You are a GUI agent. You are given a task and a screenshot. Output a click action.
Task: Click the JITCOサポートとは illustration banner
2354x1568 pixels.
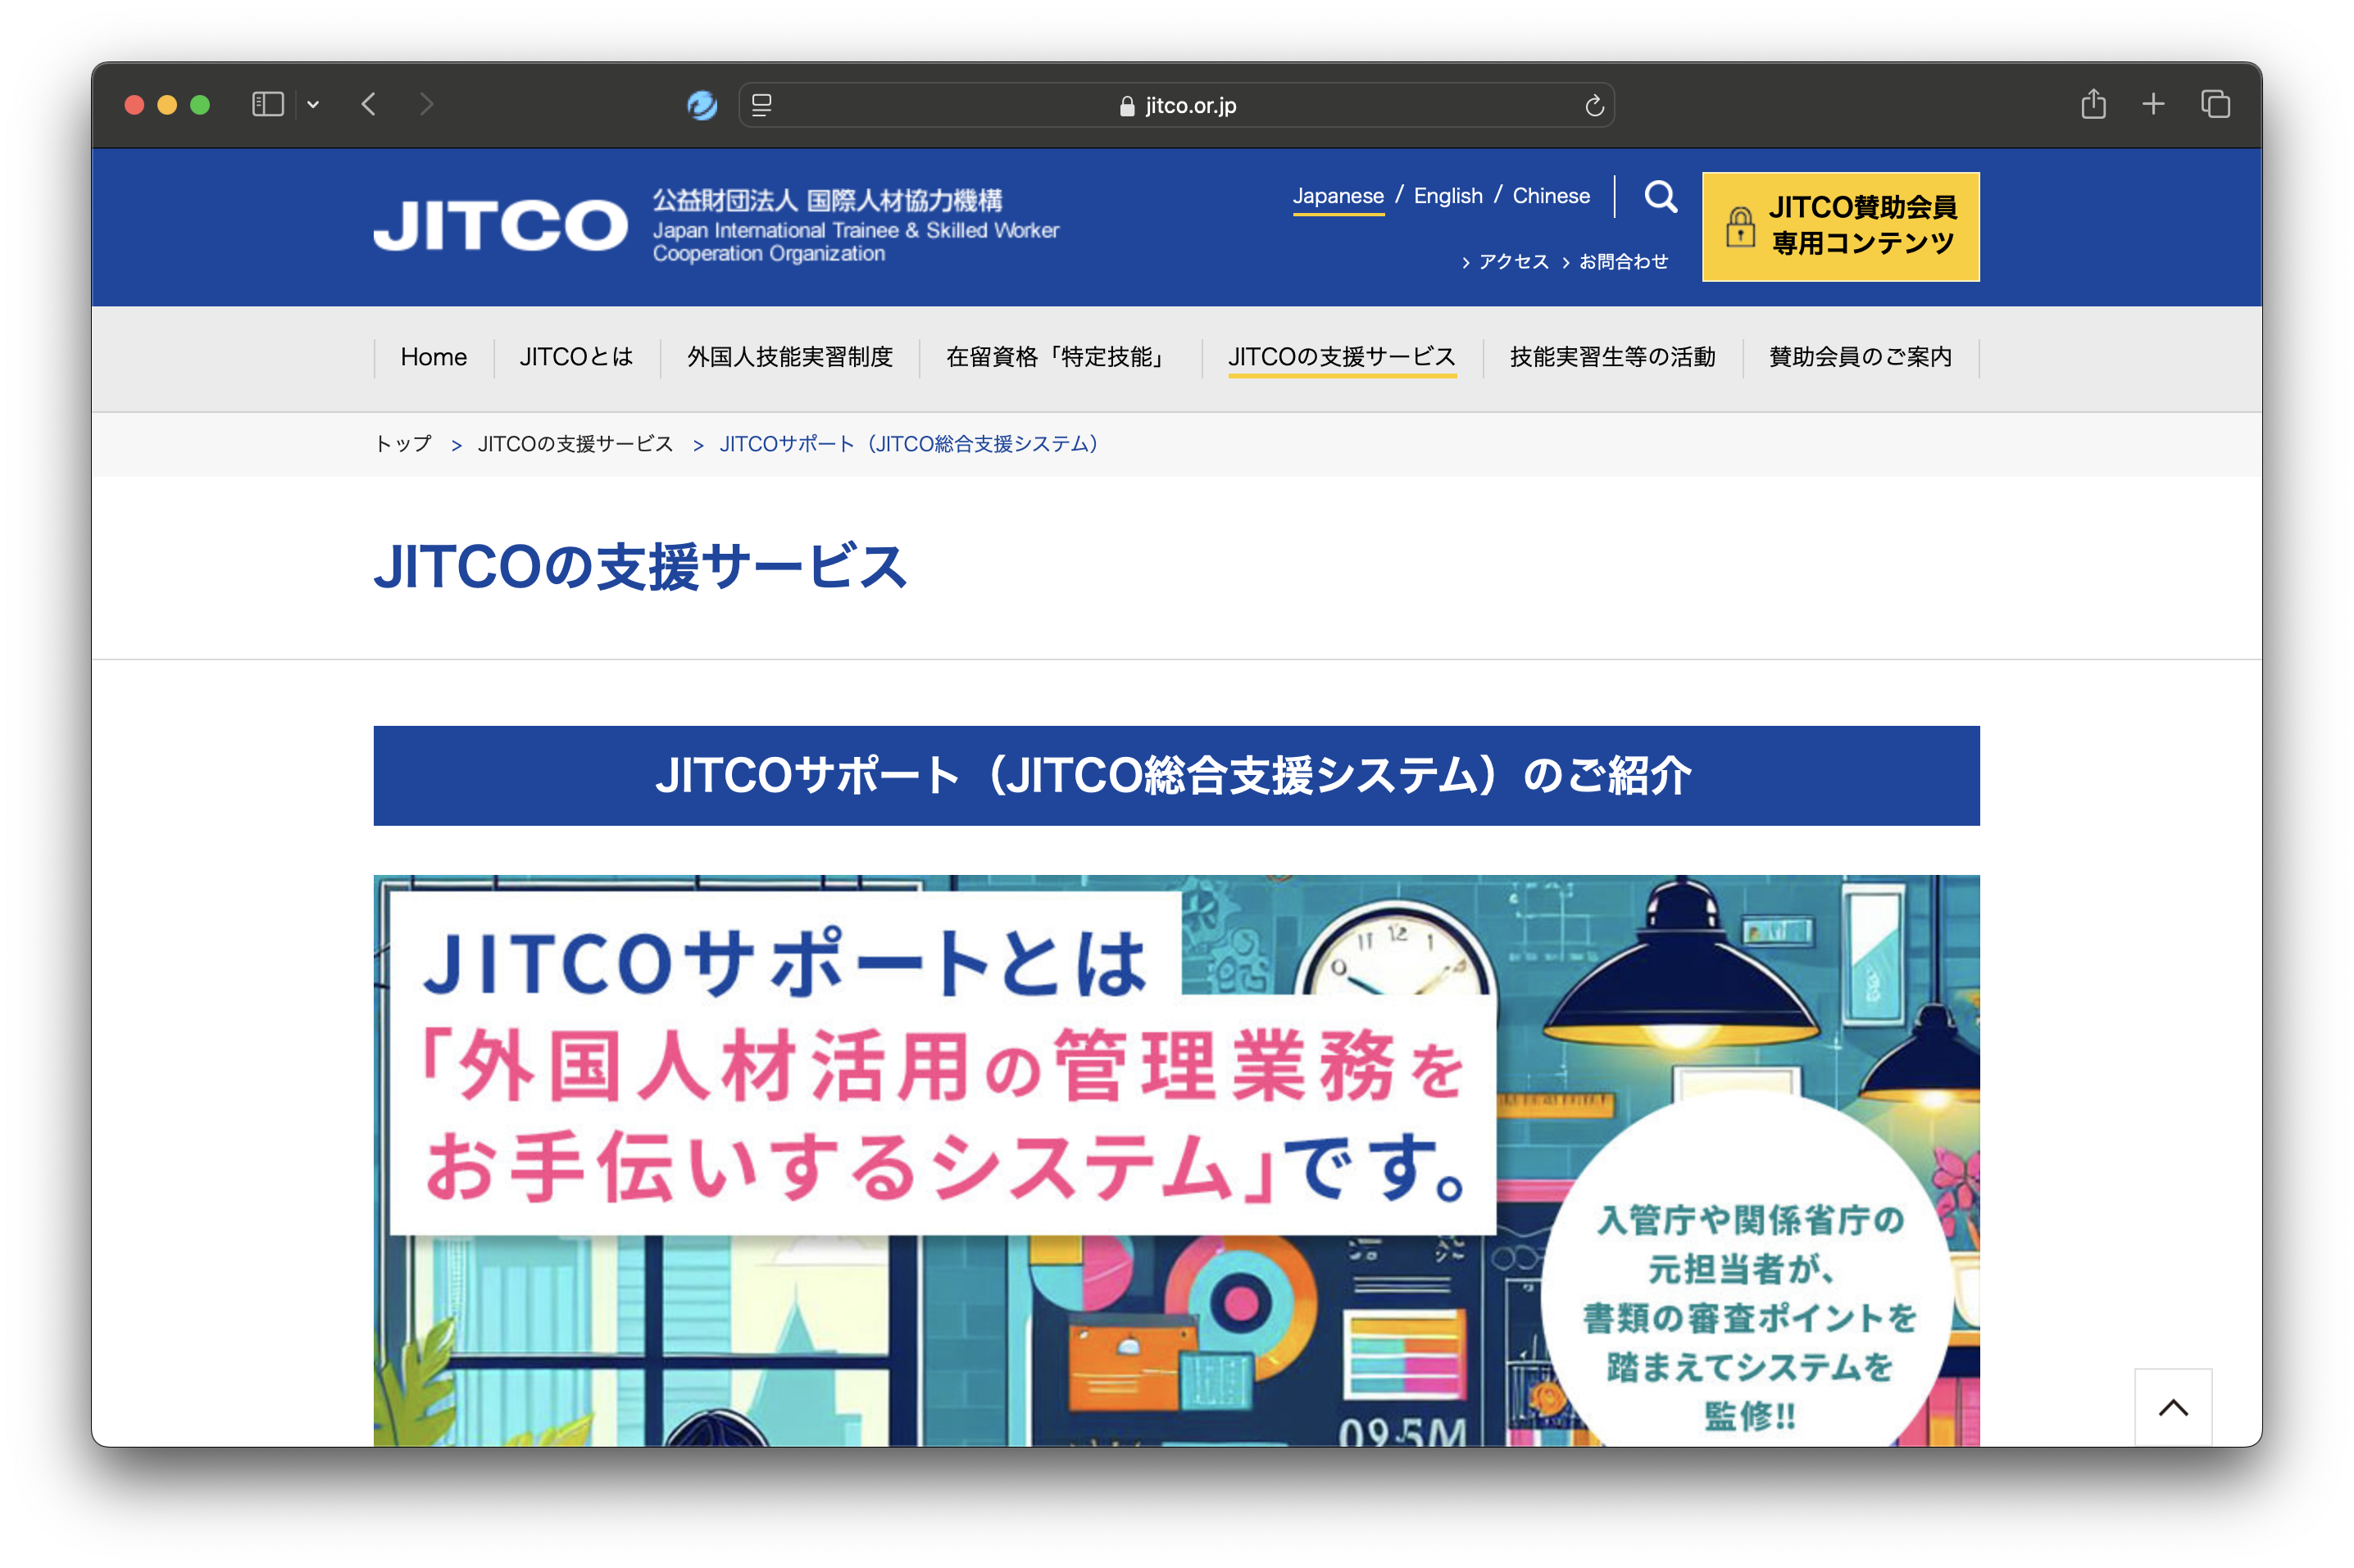[x=1175, y=1160]
